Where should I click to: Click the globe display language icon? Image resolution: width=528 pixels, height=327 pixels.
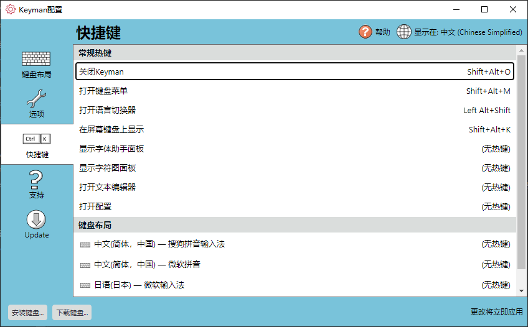click(x=403, y=32)
